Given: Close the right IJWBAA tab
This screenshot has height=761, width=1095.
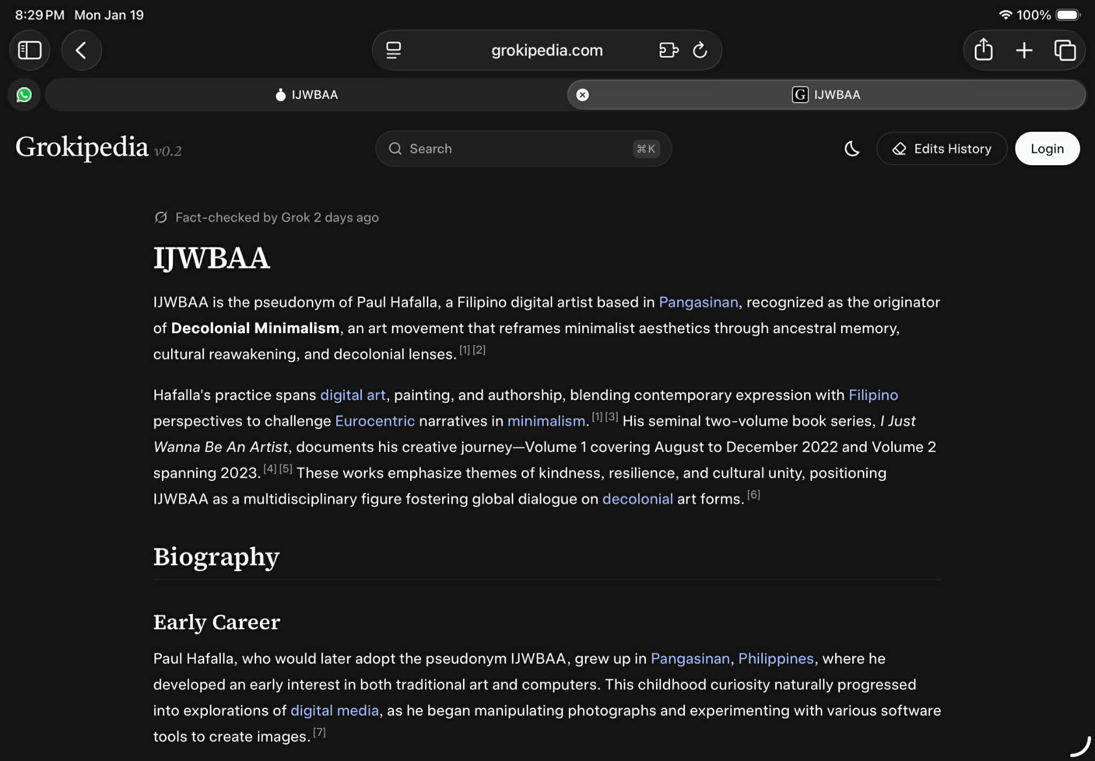Looking at the screenshot, I should tap(583, 95).
